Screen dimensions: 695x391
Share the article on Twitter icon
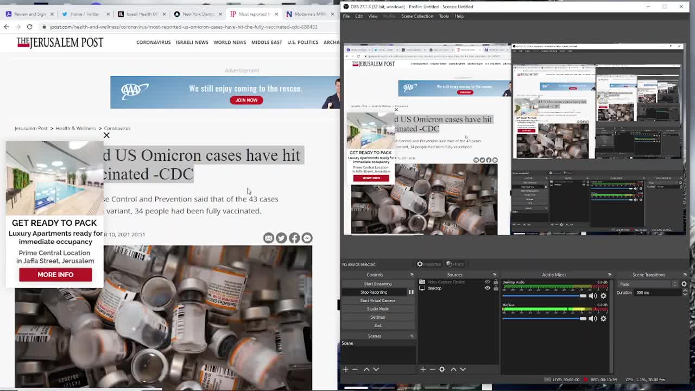point(281,238)
